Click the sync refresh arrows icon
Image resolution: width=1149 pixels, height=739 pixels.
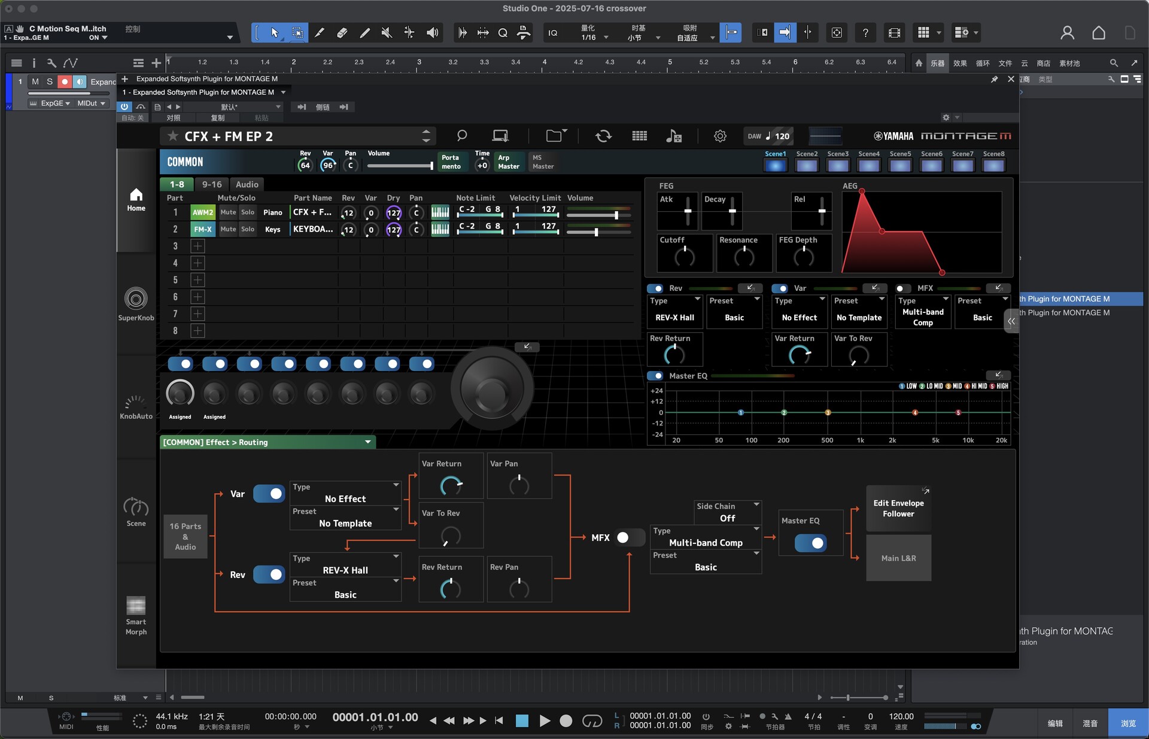[x=603, y=136]
